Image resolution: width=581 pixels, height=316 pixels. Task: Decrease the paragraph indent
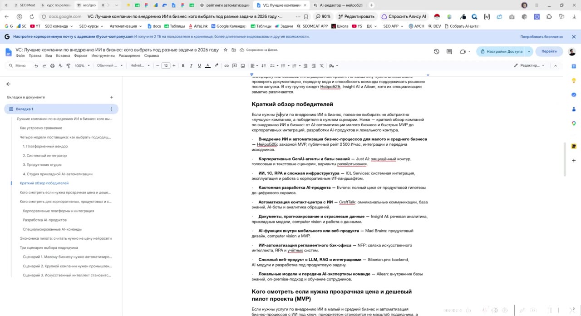(305, 66)
